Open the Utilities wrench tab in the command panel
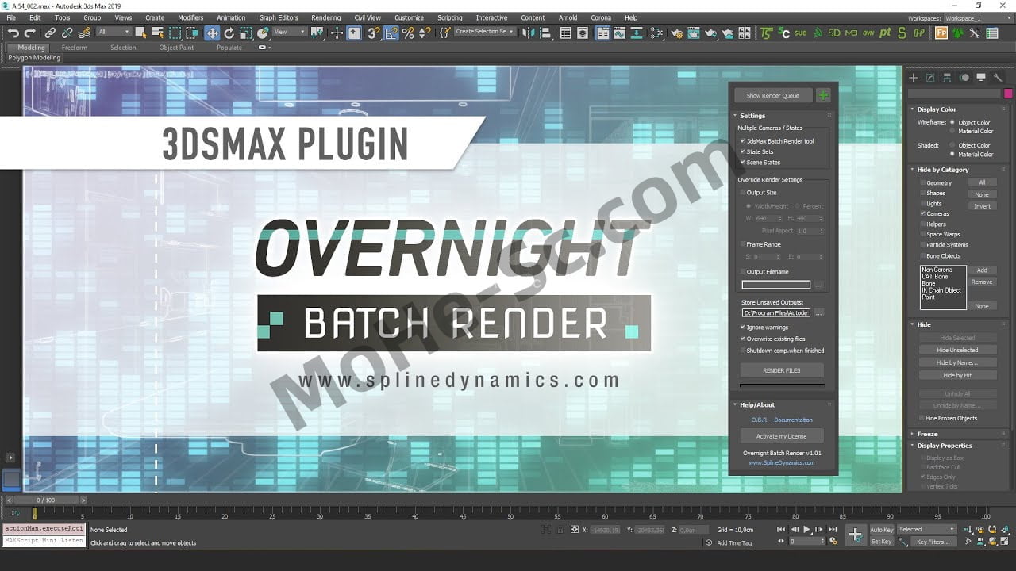Screen dimensions: 1016x571 point(998,78)
